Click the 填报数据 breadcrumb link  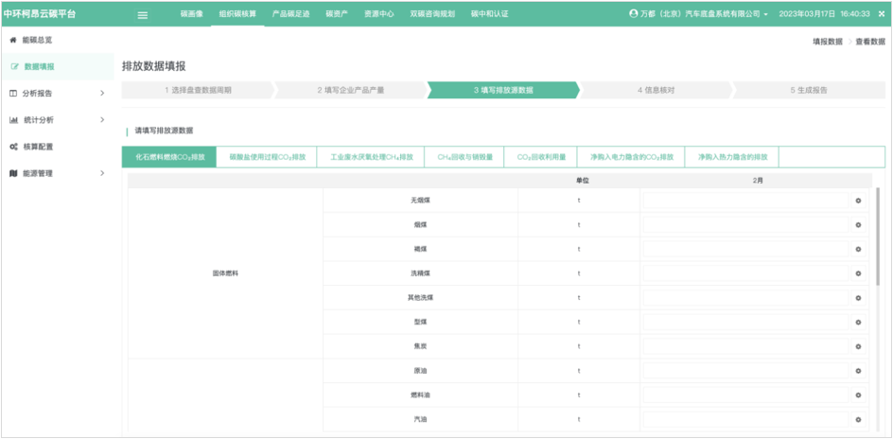point(827,42)
